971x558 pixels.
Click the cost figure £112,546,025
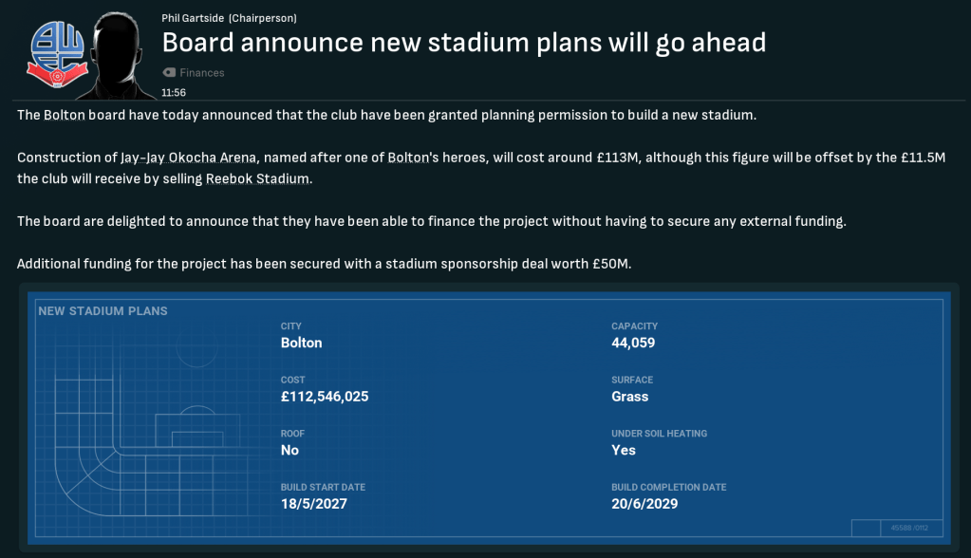tap(324, 397)
